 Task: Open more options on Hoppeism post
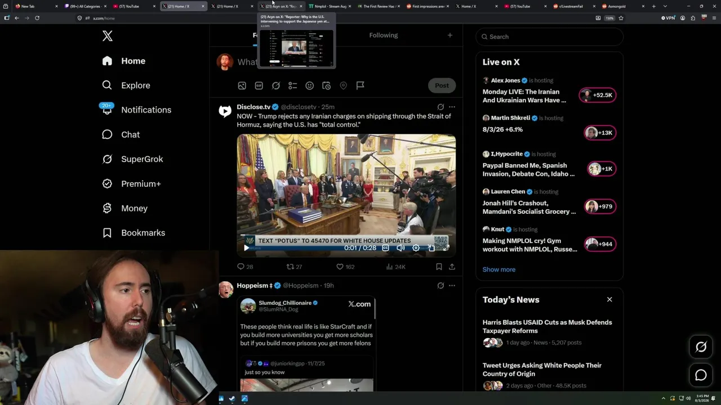[x=452, y=286]
